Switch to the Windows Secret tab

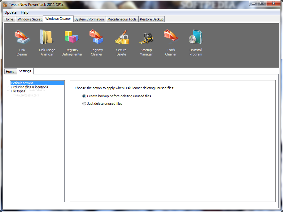pyautogui.click(x=30, y=19)
